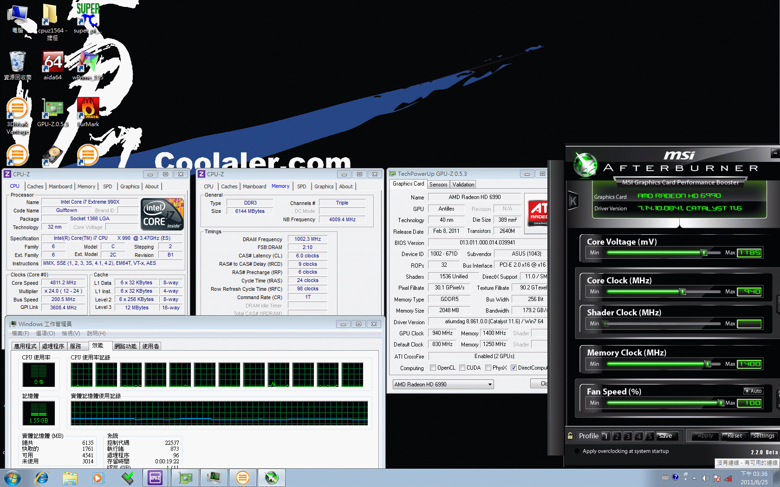
Task: Switch to the Sensors tab in GPU-Z
Action: [x=438, y=185]
